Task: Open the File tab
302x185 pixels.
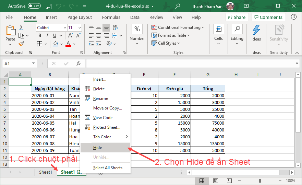Action: coord(9,18)
